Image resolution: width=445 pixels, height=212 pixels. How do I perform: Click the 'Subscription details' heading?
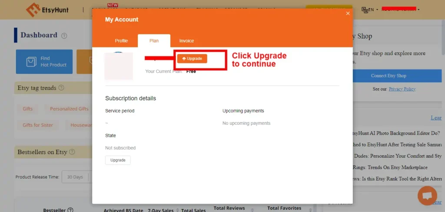(x=130, y=99)
